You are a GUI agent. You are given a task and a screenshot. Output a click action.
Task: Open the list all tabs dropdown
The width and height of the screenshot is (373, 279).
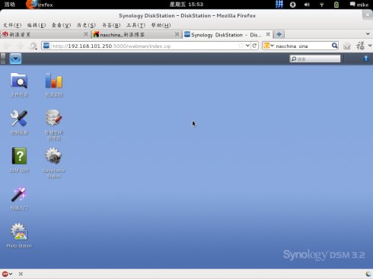(x=368, y=33)
